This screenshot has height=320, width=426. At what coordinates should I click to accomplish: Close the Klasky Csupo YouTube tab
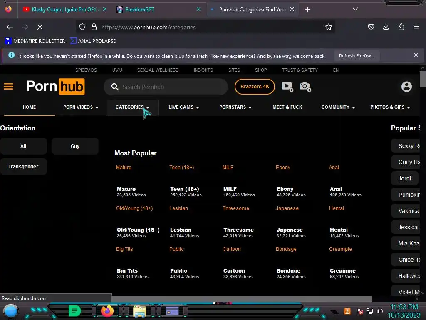105,9
